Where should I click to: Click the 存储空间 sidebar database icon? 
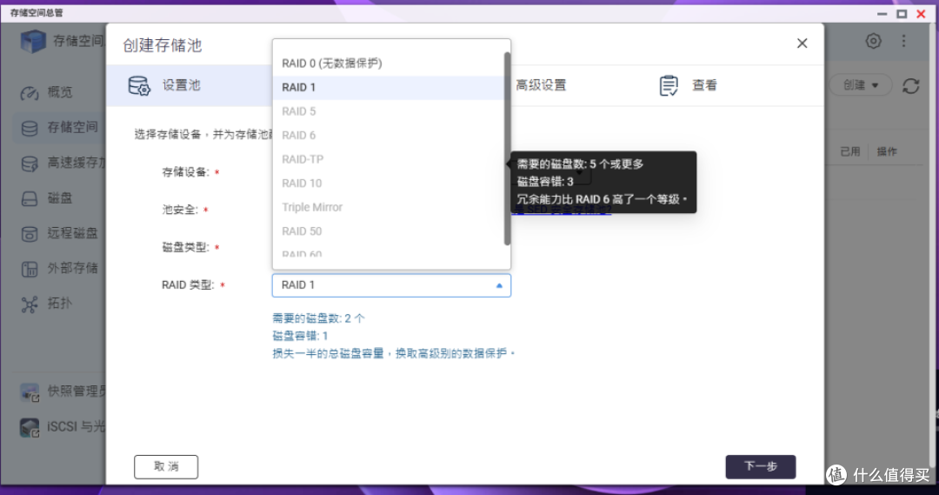coord(30,128)
